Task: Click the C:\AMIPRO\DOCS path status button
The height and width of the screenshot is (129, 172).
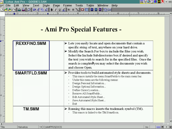Action: coord(93,127)
